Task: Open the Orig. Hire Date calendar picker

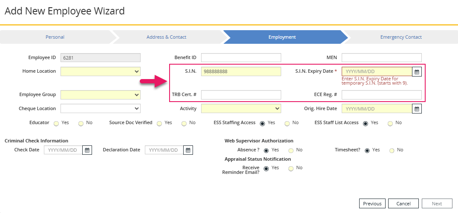Action: [417, 109]
